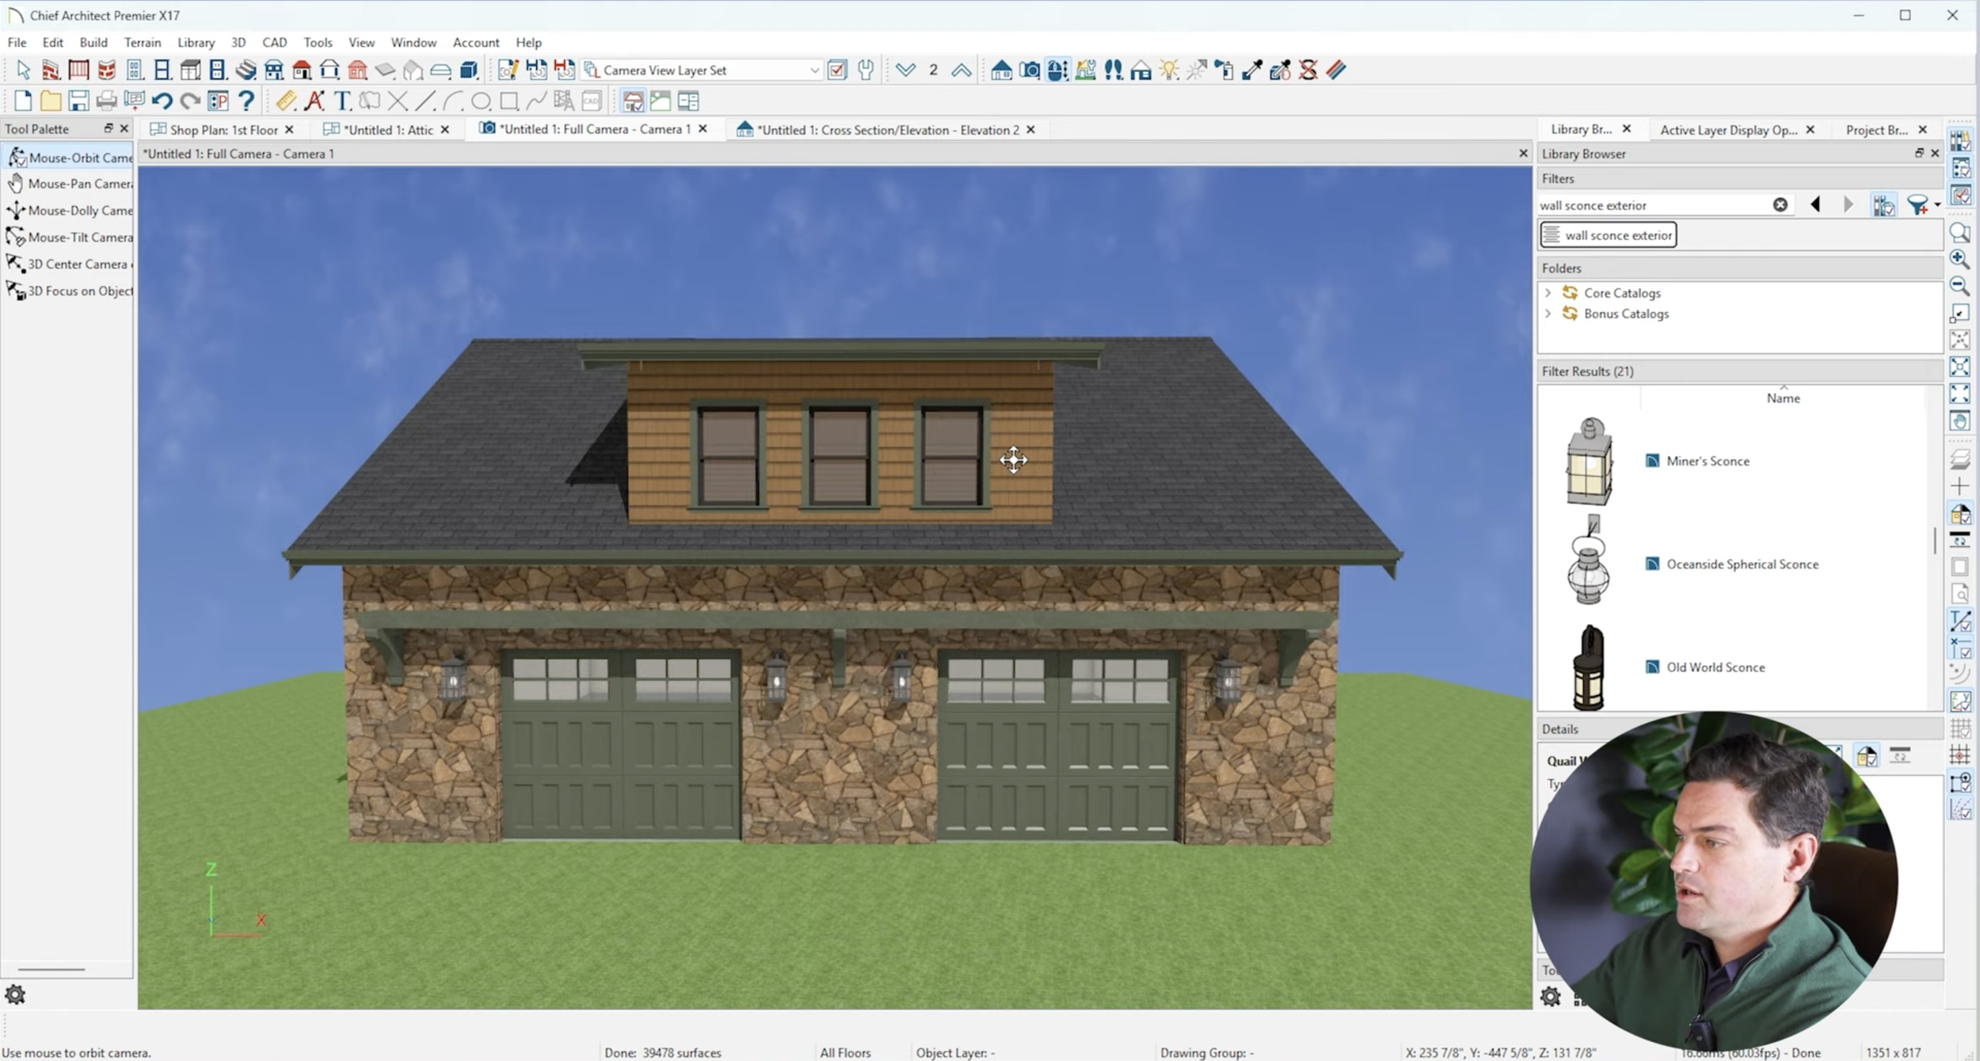Select the Miner's Sconce thumbnail

[x=1589, y=462]
